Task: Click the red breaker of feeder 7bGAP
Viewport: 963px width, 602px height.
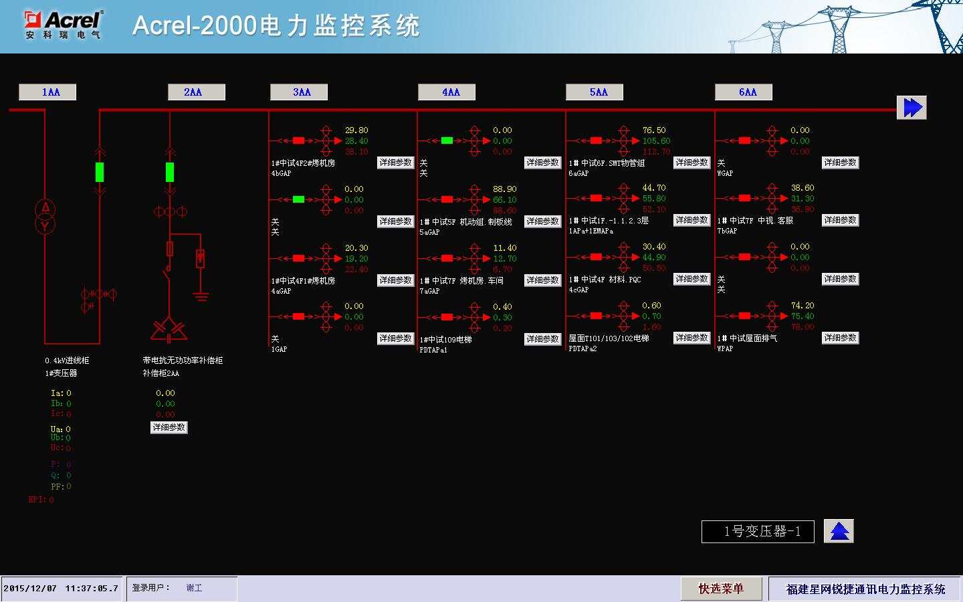Action: pos(744,198)
